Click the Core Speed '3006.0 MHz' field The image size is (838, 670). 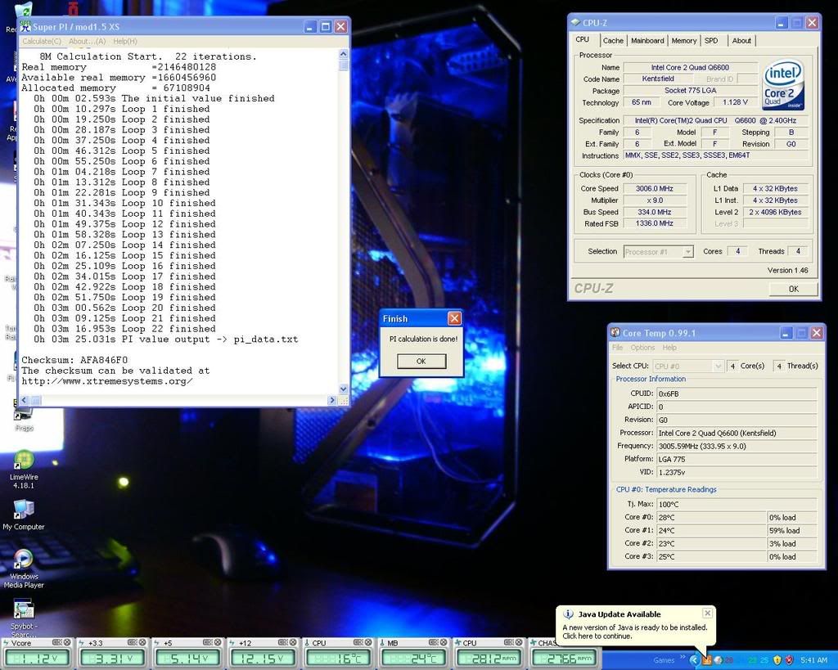point(654,189)
